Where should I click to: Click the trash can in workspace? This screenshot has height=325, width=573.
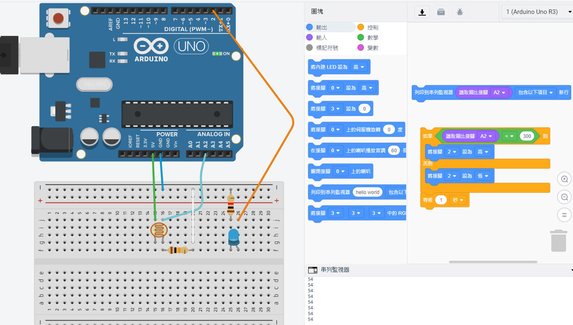pos(558,241)
